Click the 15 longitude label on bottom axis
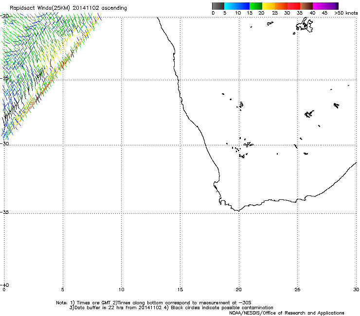The image size is (360, 316). pos(180,290)
